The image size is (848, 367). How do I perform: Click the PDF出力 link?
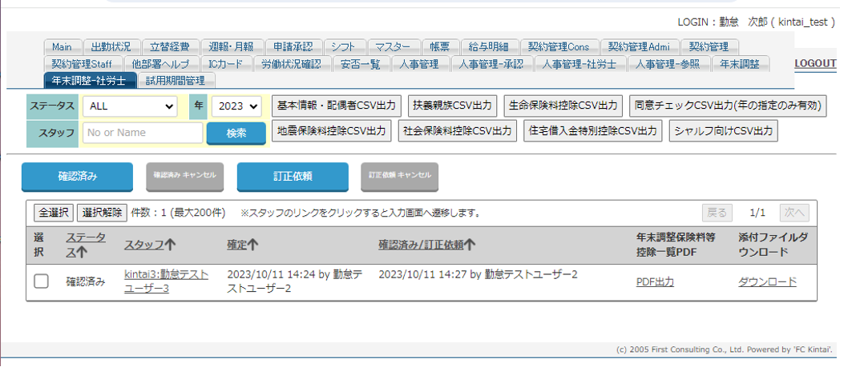[x=654, y=281]
